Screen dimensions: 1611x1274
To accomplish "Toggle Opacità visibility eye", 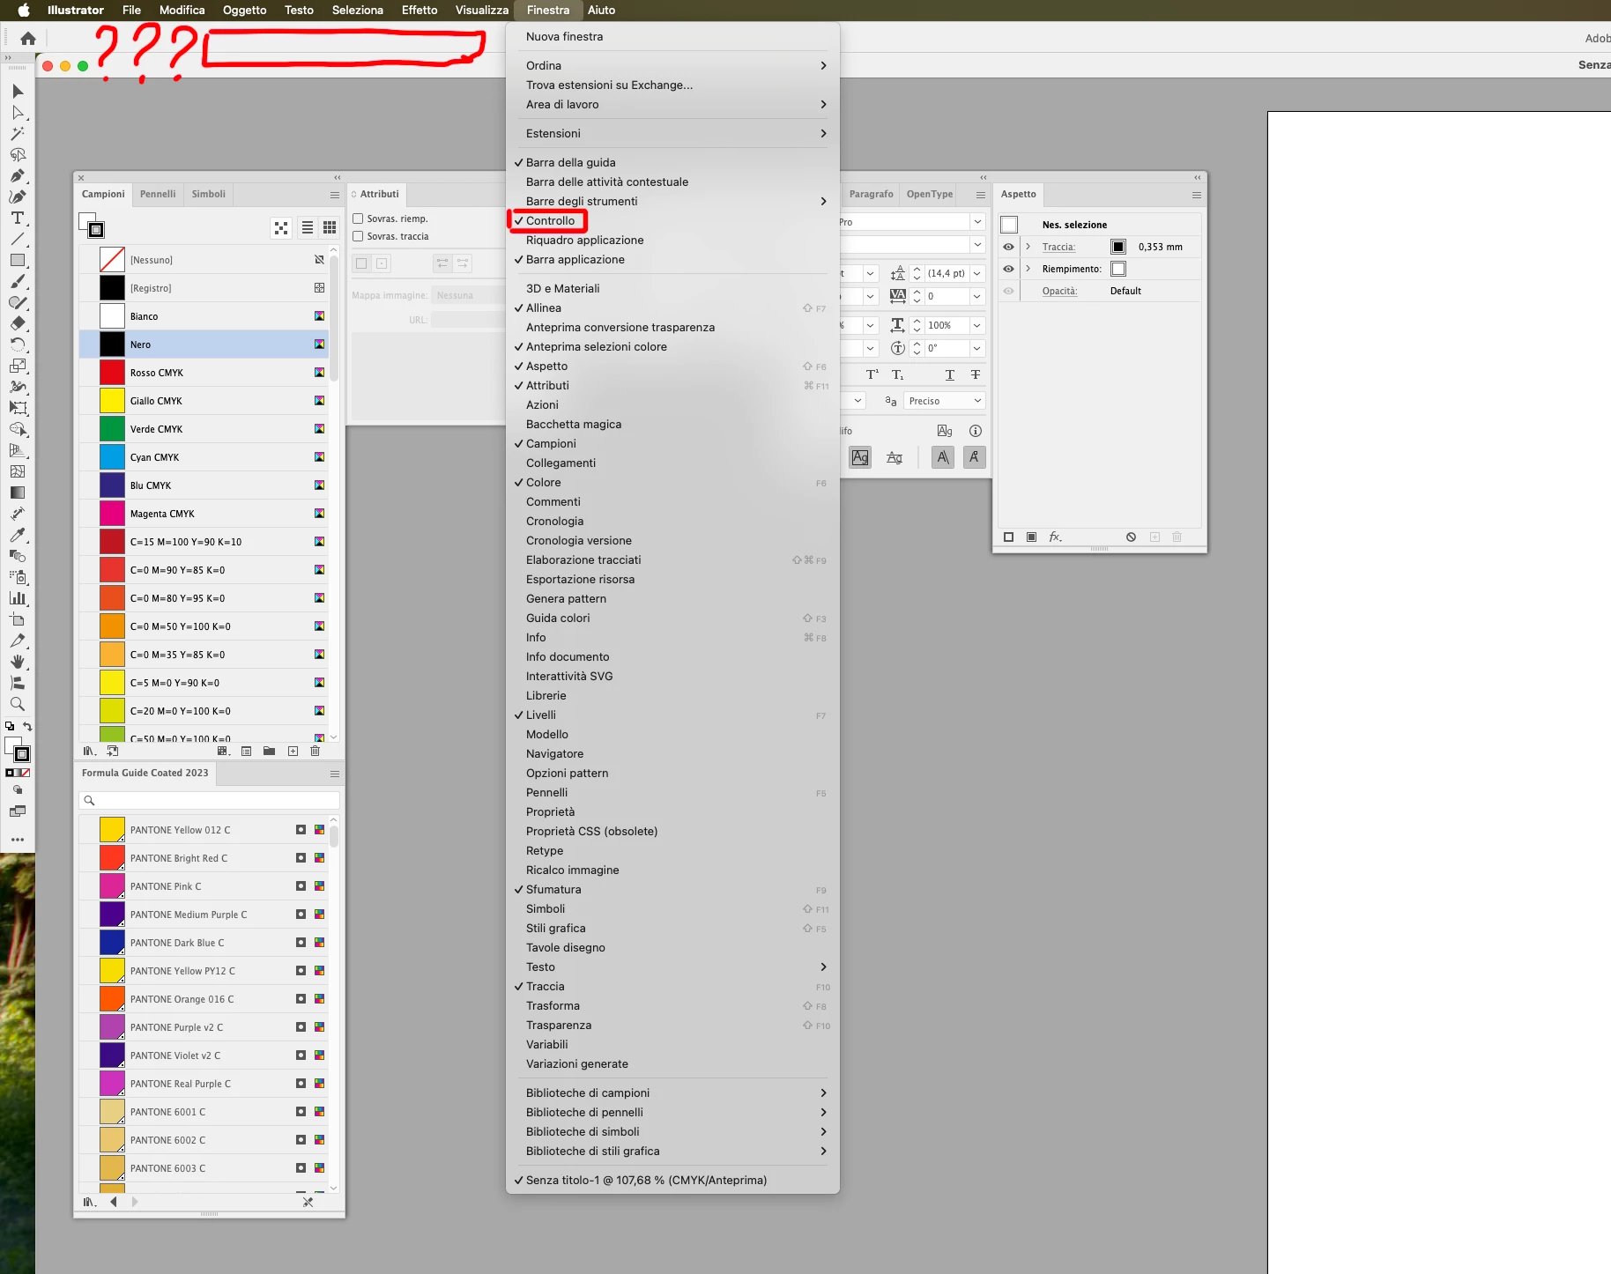I will (x=1008, y=291).
